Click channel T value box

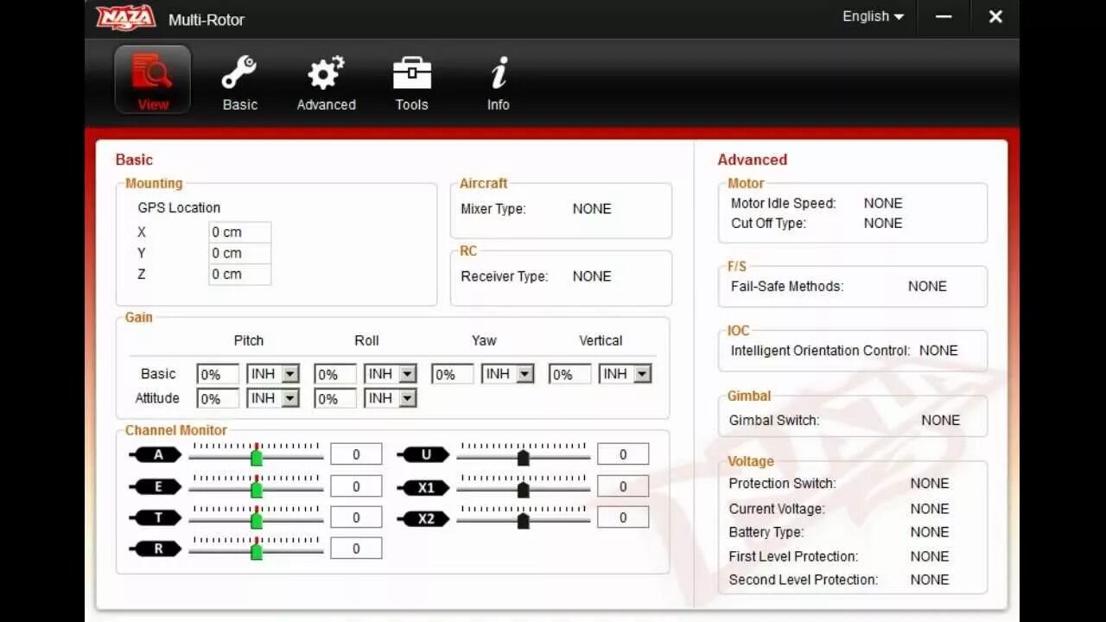[x=356, y=517]
